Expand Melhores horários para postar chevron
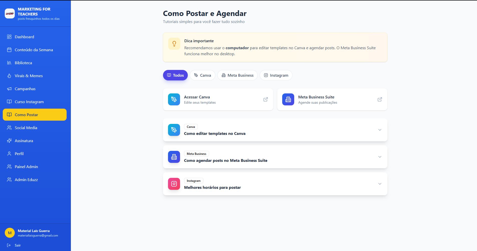 click(x=380, y=184)
